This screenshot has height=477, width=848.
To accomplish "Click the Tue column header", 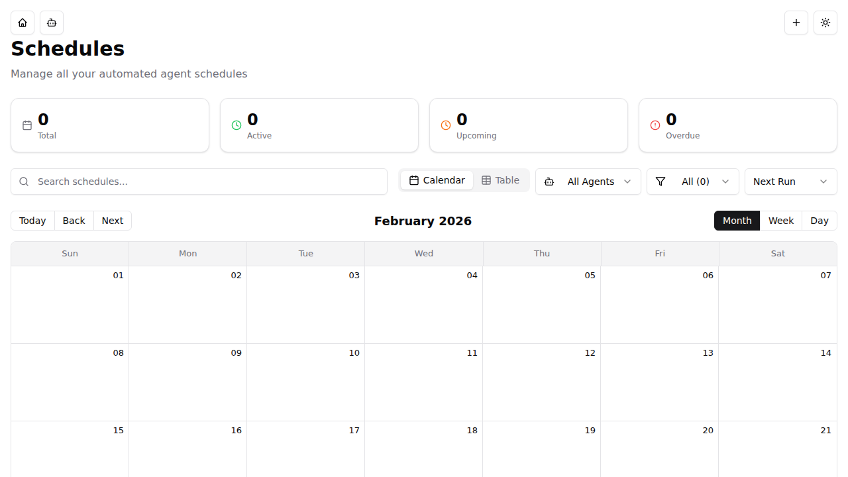I will 306,254.
